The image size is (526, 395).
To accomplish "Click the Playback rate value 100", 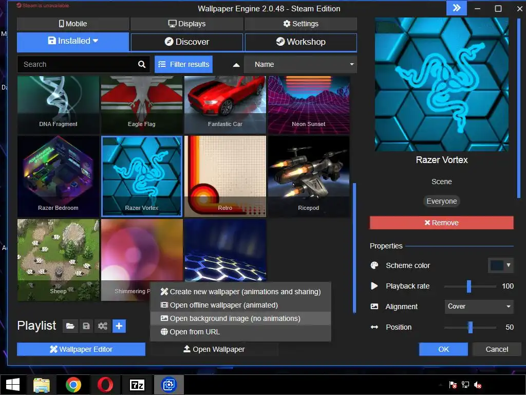I will [508, 286].
